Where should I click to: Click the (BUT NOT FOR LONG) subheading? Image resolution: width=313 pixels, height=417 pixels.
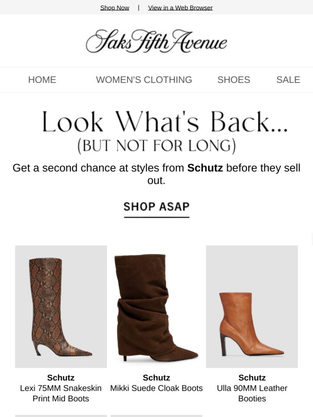click(156, 146)
